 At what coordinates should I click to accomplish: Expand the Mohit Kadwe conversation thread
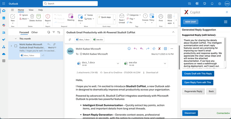coord(11,46)
